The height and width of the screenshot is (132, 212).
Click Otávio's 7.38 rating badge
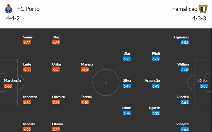(56, 130)
